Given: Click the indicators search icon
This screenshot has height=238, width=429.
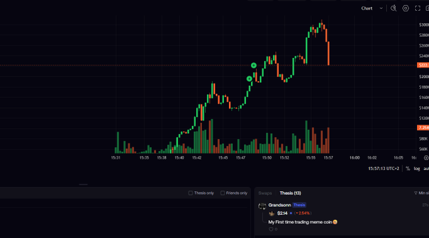Looking at the screenshot, I should pyautogui.click(x=394, y=8).
